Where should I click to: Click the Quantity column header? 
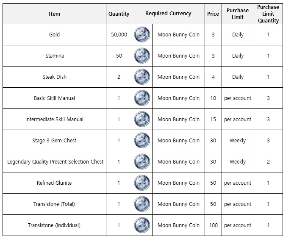119,14
